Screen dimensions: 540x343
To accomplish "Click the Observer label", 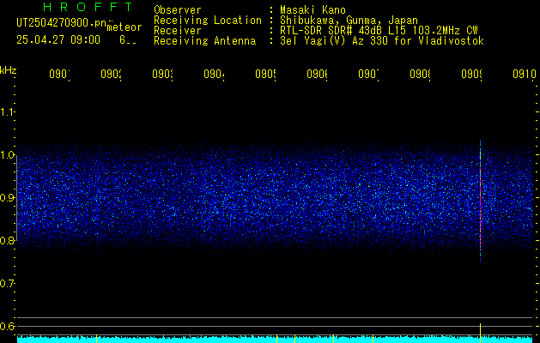I will pos(178,10).
